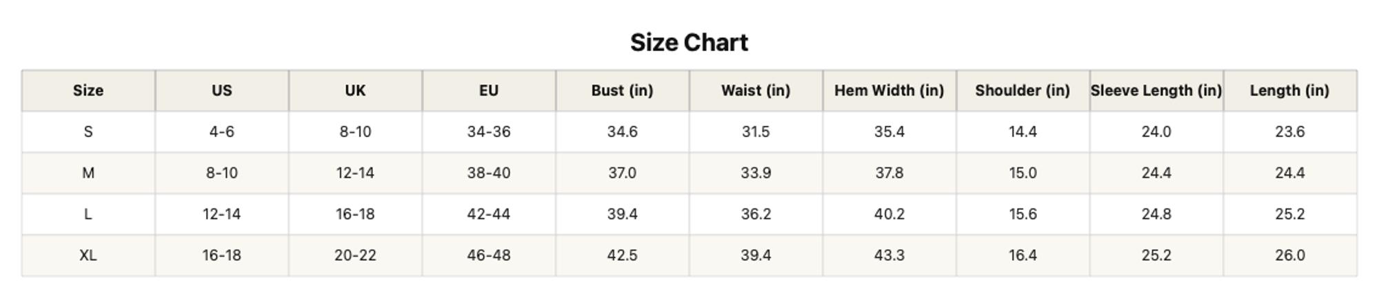
Task: Select the 38-40 EU size cell
Action: 489,173
